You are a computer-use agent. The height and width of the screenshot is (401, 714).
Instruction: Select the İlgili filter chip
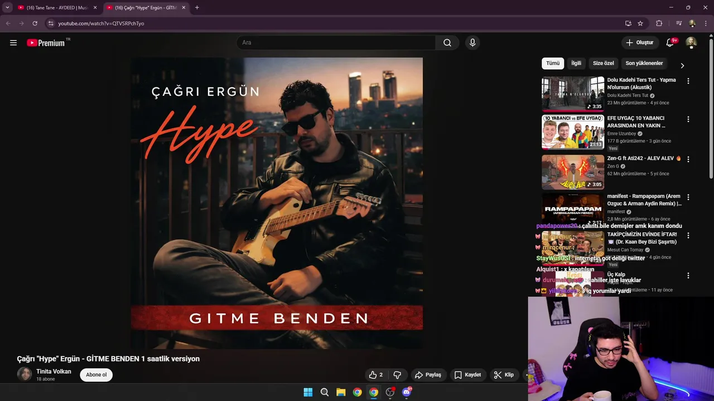[576, 63]
